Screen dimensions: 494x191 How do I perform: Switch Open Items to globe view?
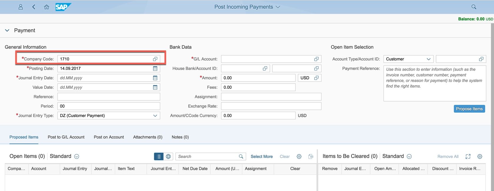168,157
